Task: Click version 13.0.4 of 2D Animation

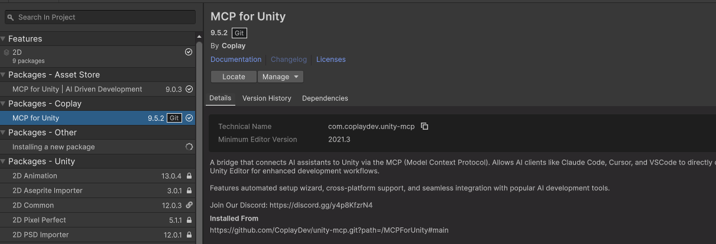Action: (x=172, y=176)
